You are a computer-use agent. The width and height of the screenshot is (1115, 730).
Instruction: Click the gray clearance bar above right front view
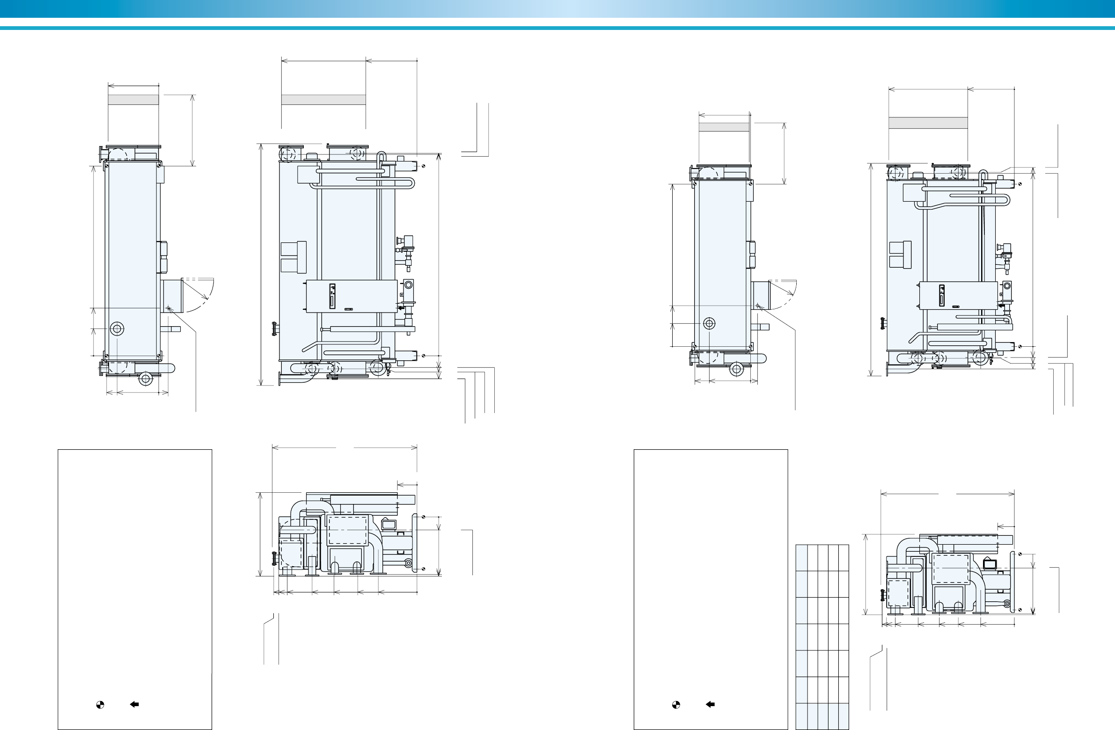pyautogui.click(x=928, y=123)
